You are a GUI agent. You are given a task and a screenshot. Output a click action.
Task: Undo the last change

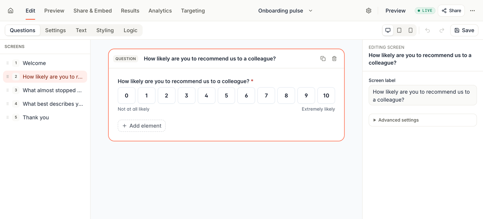click(x=428, y=30)
